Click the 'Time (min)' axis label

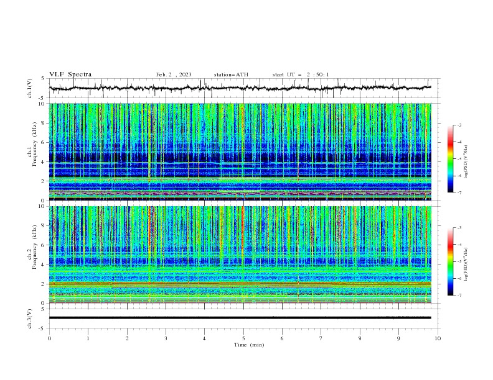point(249,345)
